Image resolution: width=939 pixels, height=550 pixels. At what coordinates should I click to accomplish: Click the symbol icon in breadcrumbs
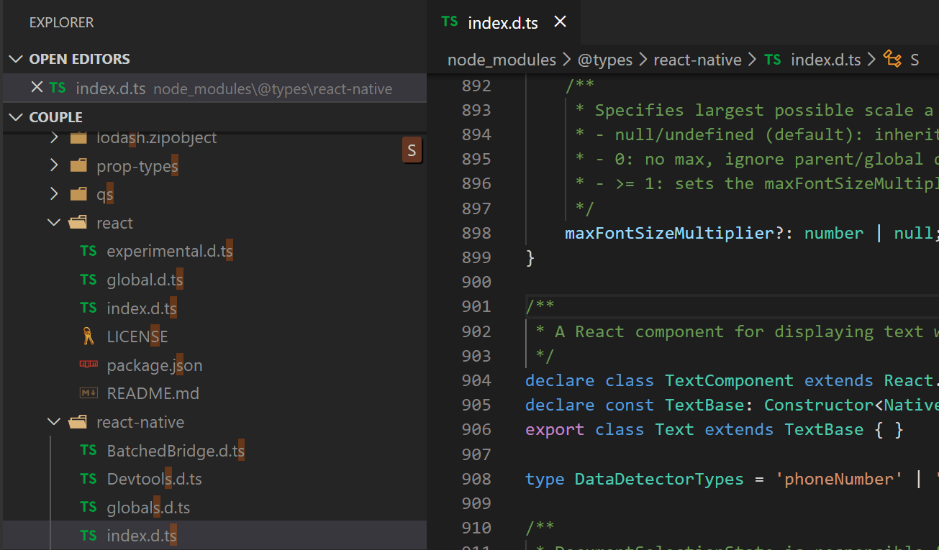click(x=893, y=59)
